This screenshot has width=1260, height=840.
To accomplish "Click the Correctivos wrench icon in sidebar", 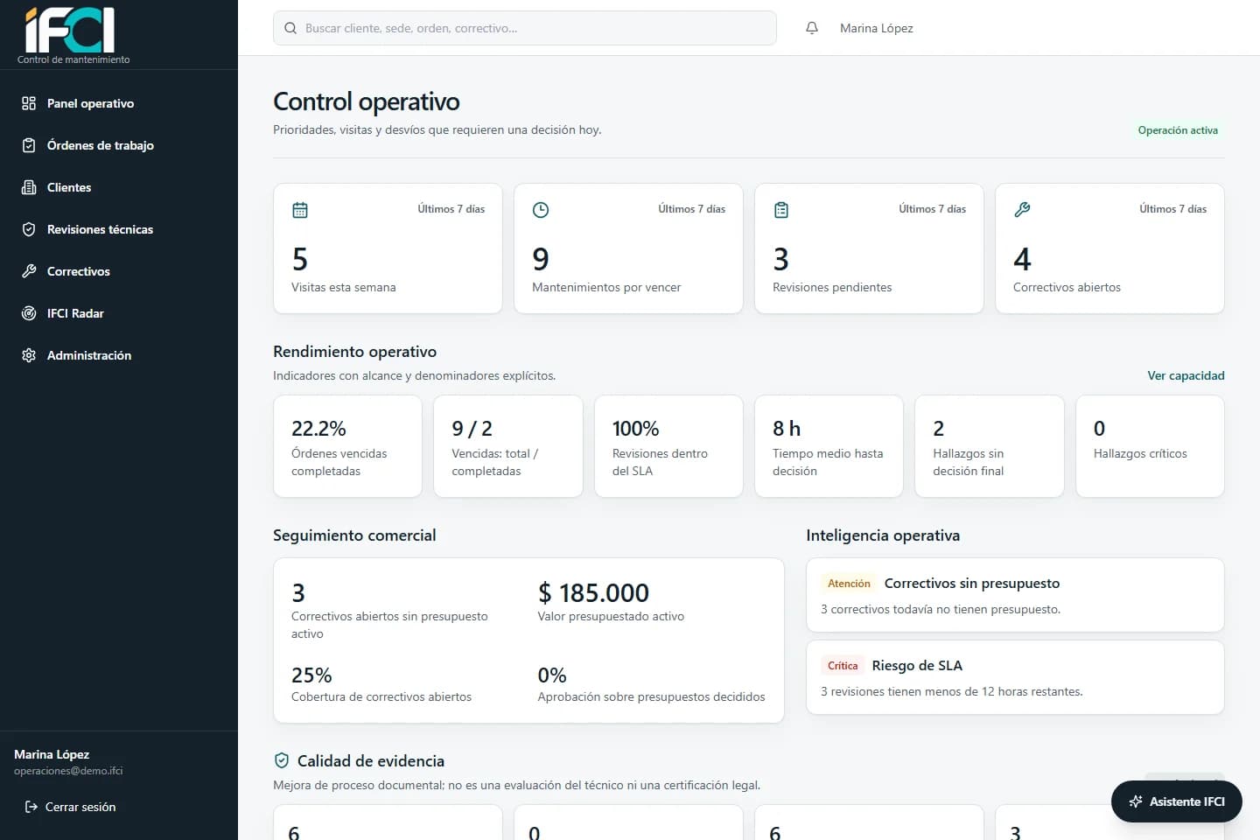I will pyautogui.click(x=29, y=271).
